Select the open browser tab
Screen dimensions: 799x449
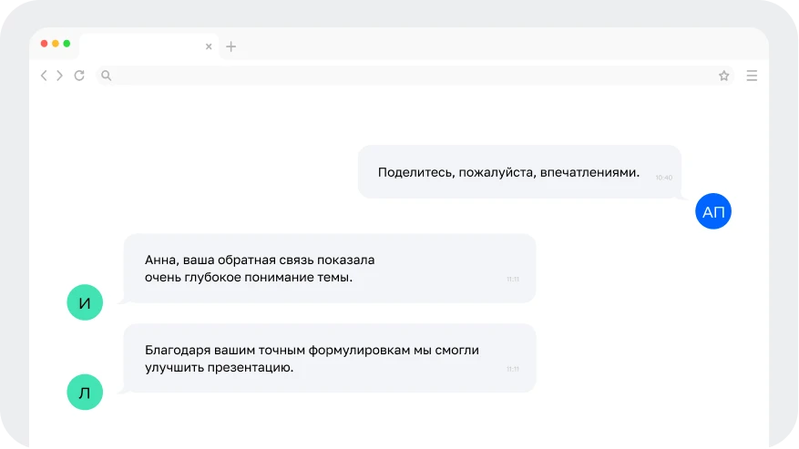pos(141,46)
